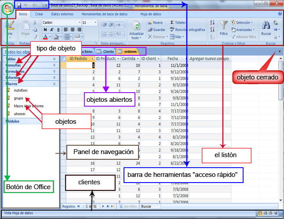Open the Datos externos ribbon tab
The width and height of the screenshot is (284, 219).
pos(62,14)
